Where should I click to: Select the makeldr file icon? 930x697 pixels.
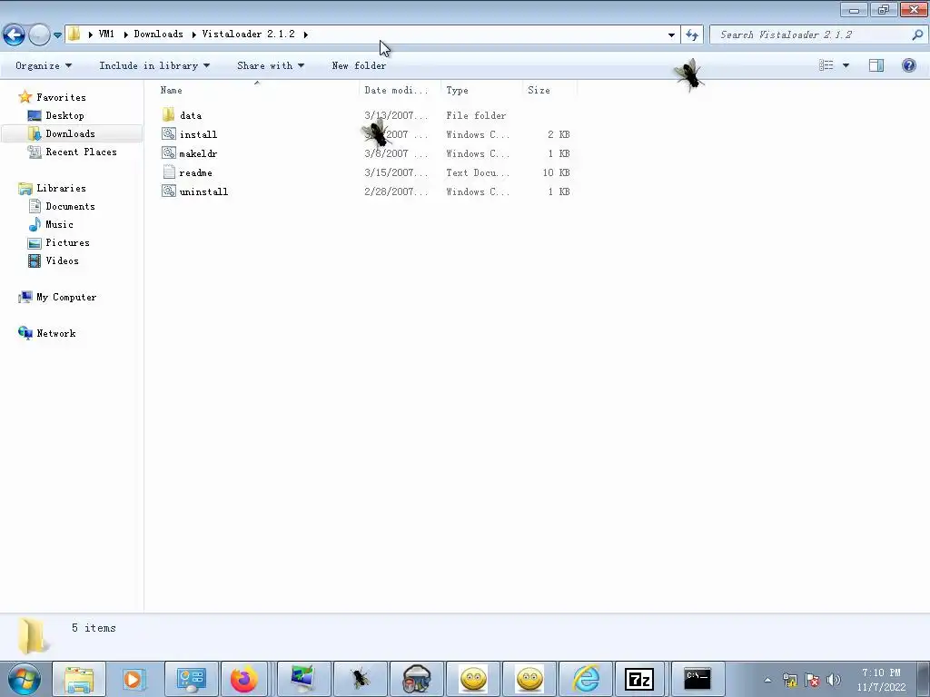tap(168, 152)
